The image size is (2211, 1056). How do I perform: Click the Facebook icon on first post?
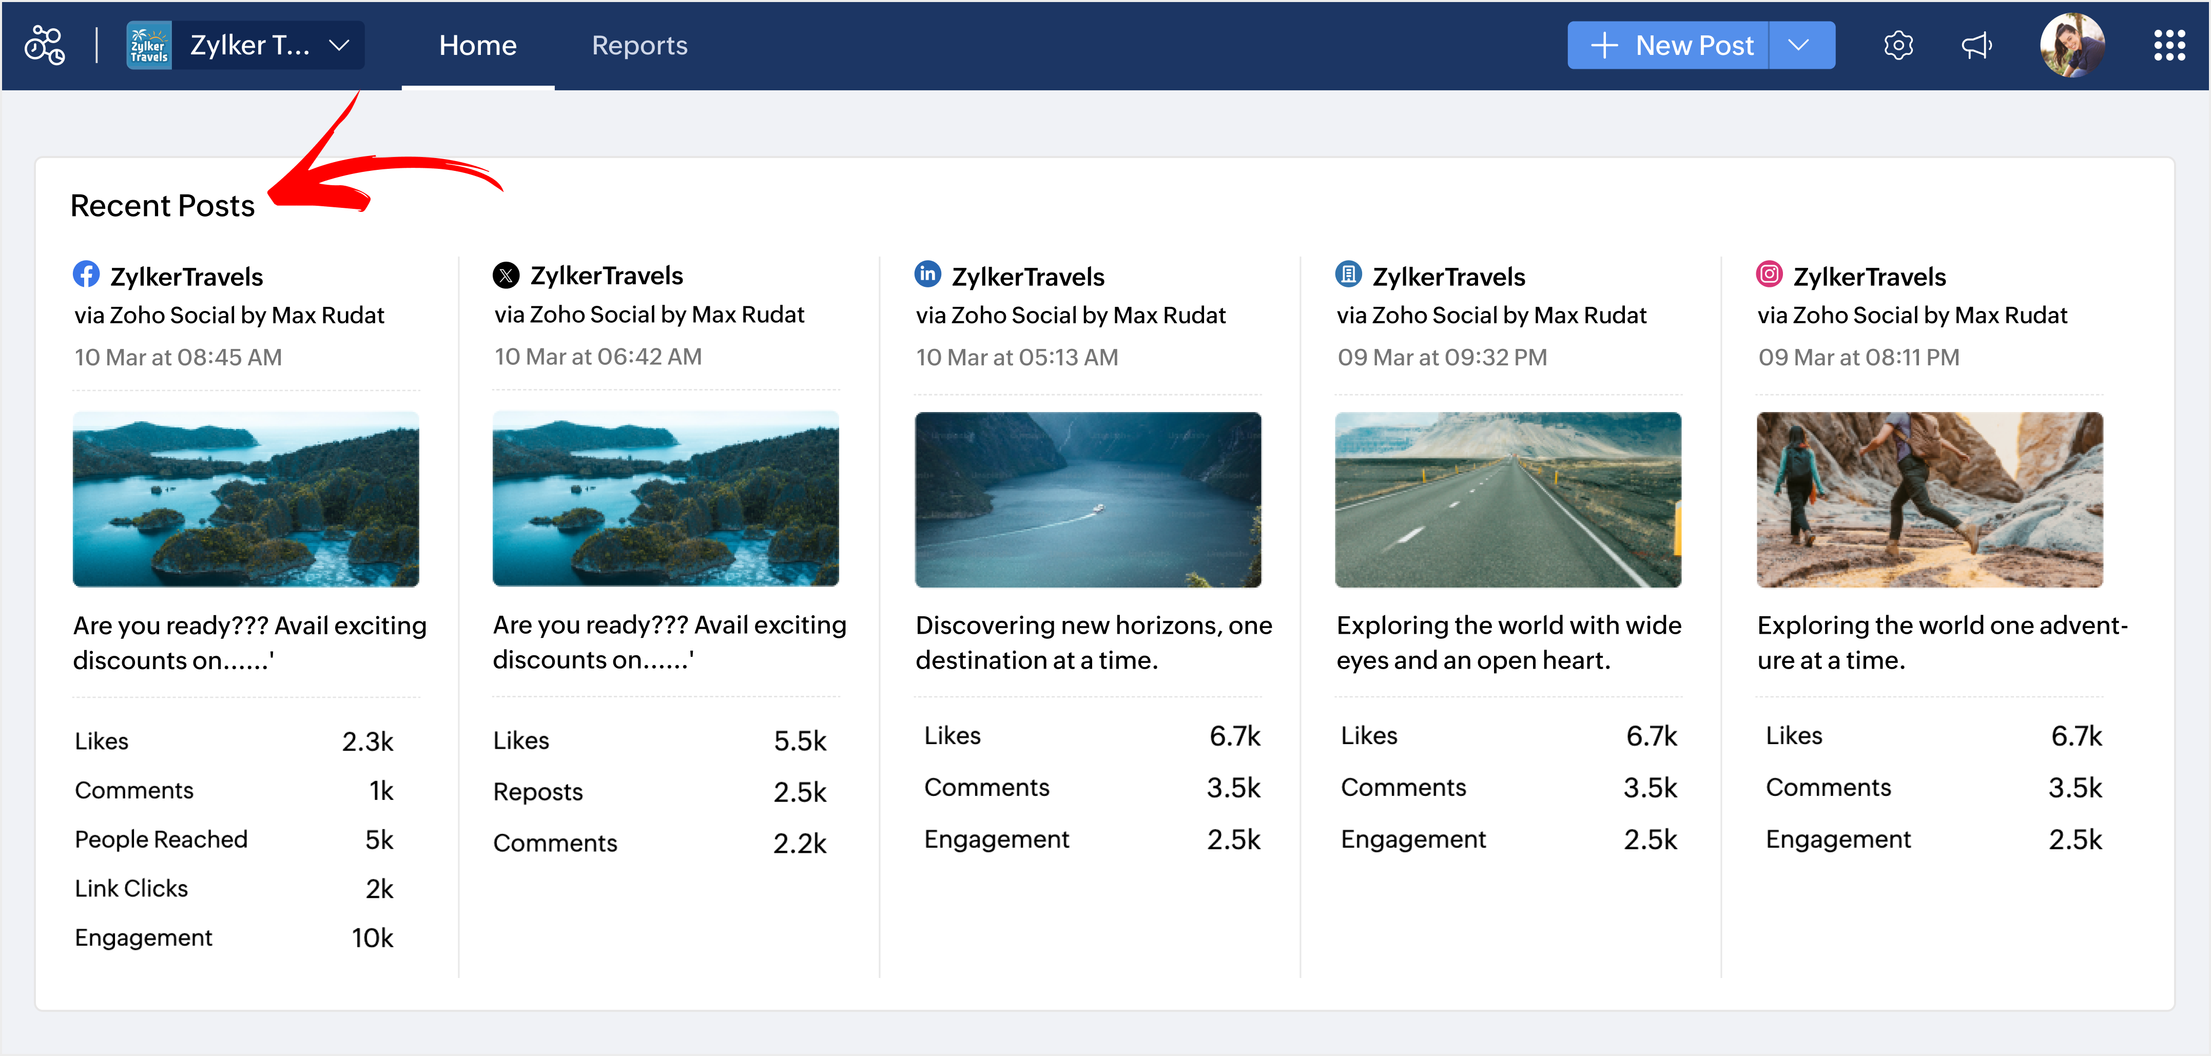86,275
